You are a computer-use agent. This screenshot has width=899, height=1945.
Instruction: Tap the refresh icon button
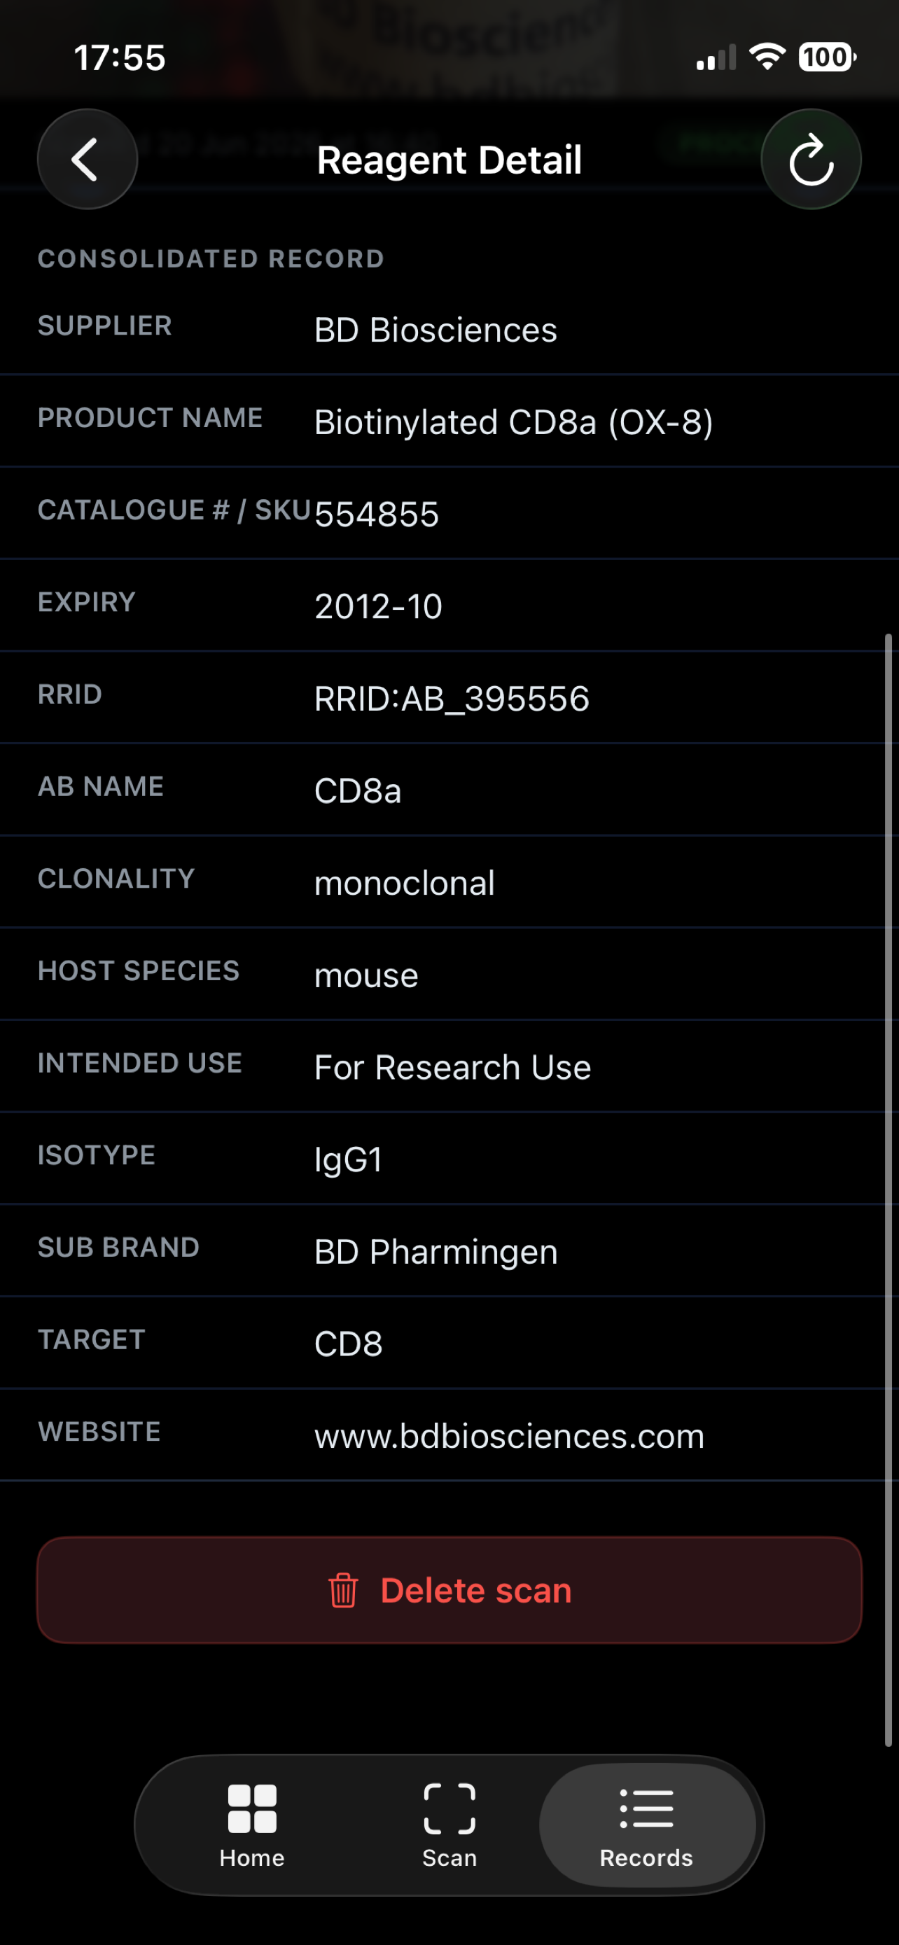(x=811, y=160)
